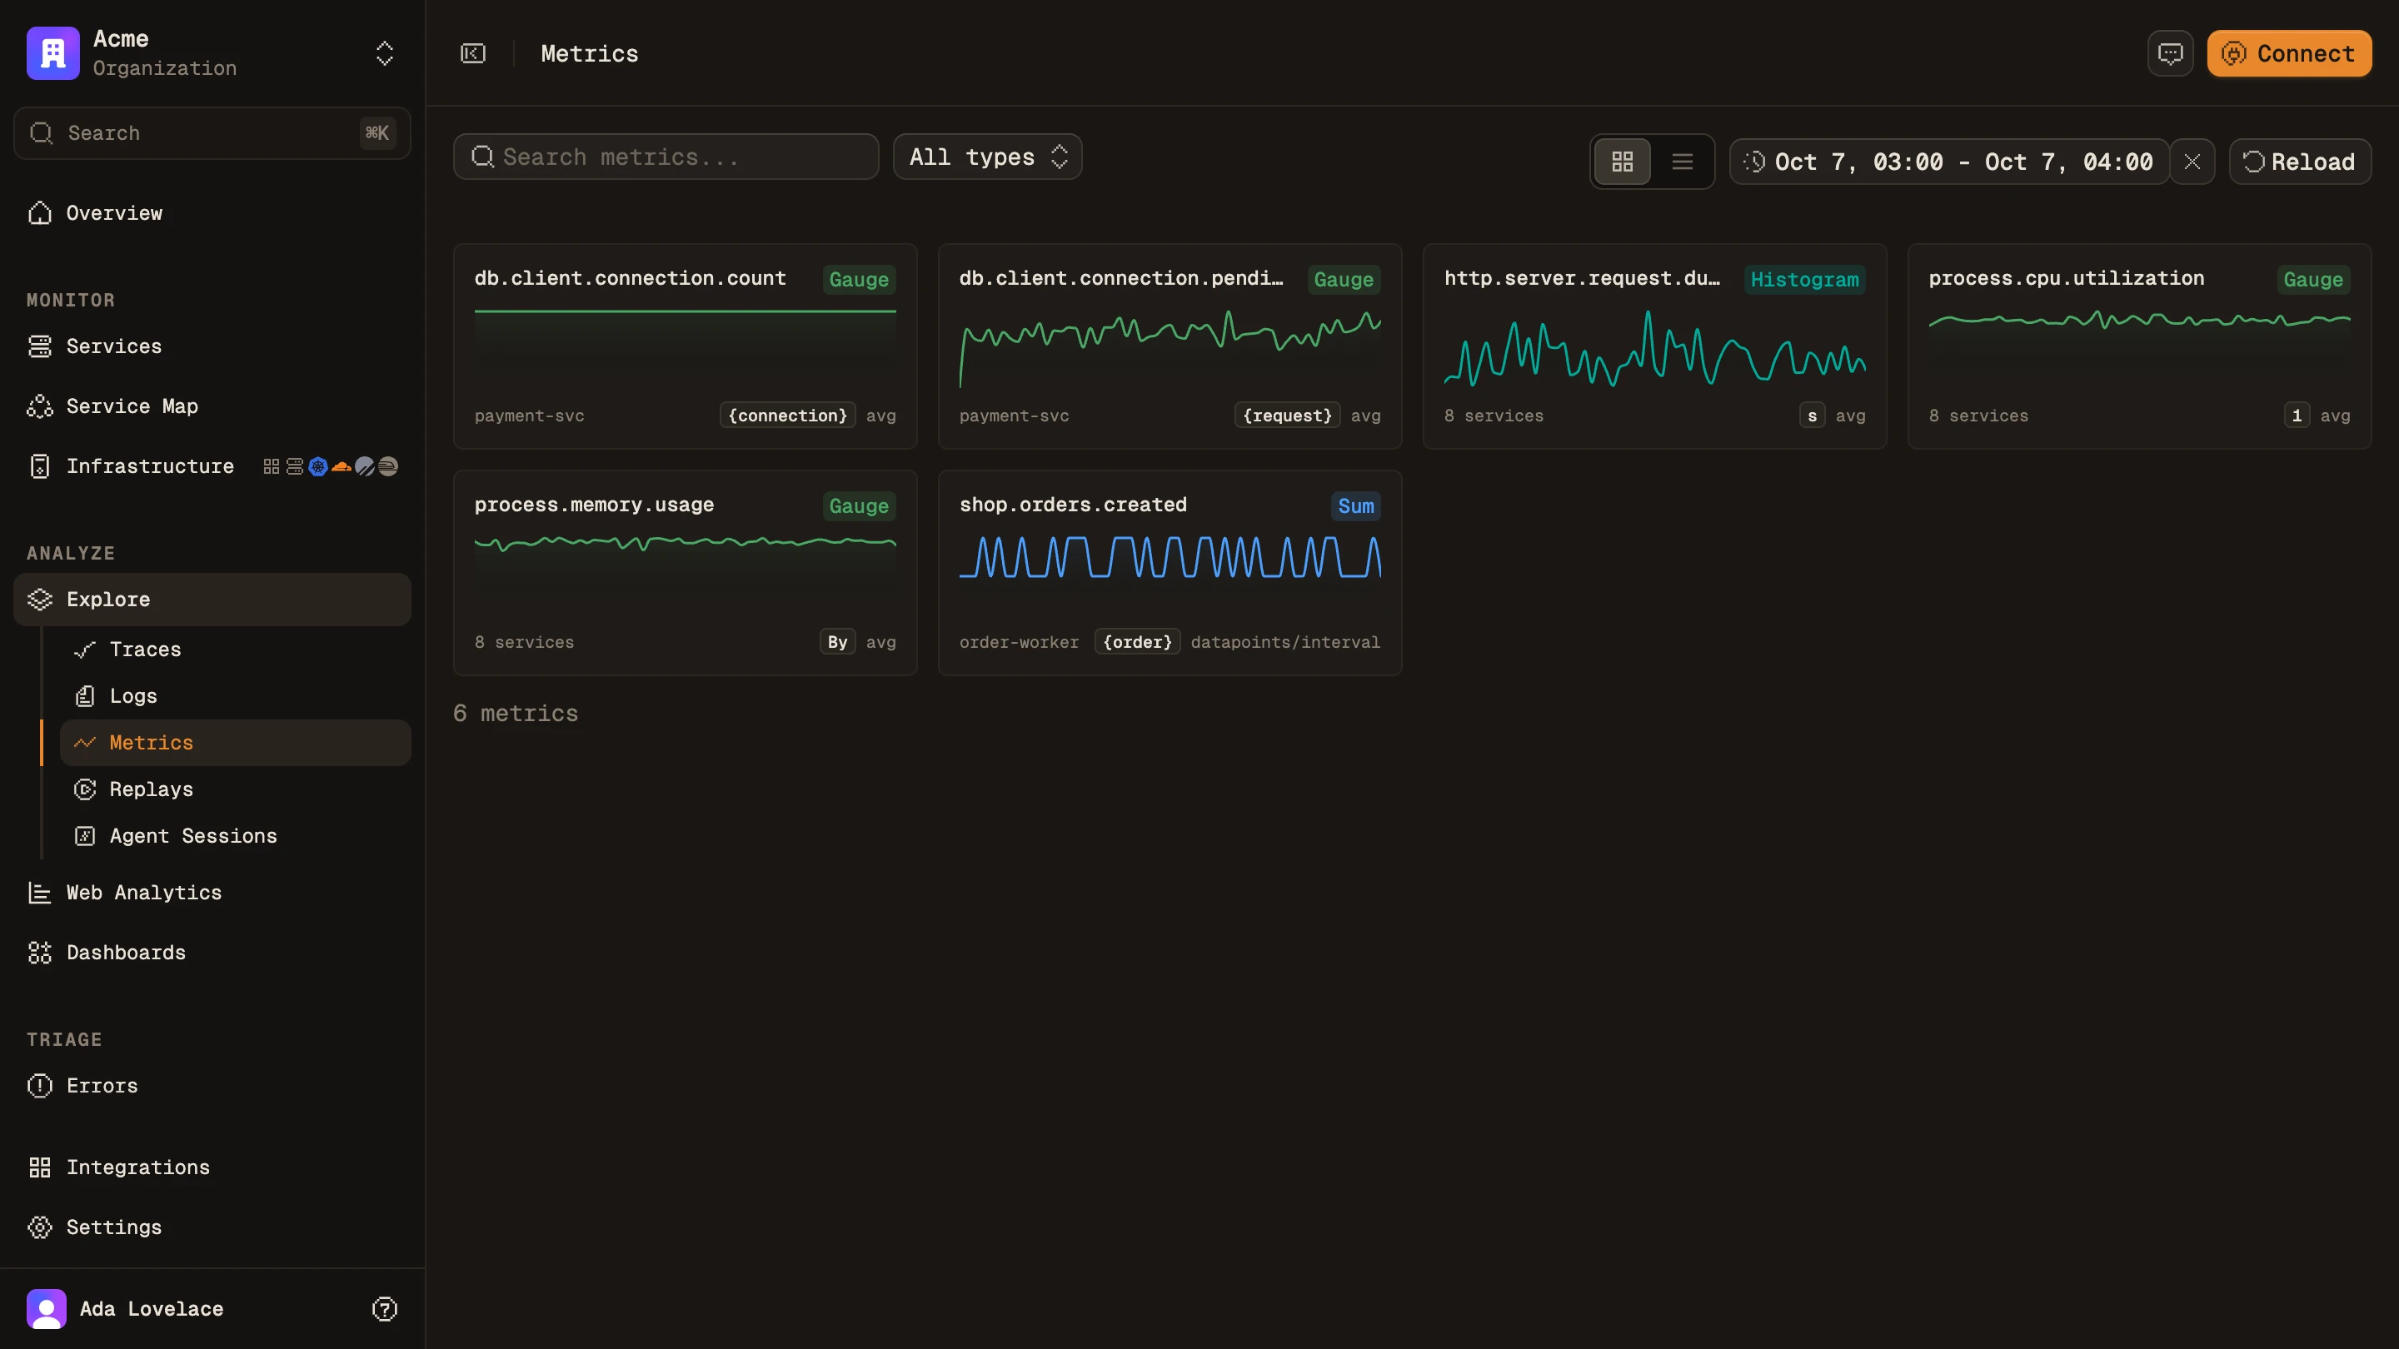Click the {order} unit tag
Screen dimensions: 2399x1349
tap(1138, 641)
